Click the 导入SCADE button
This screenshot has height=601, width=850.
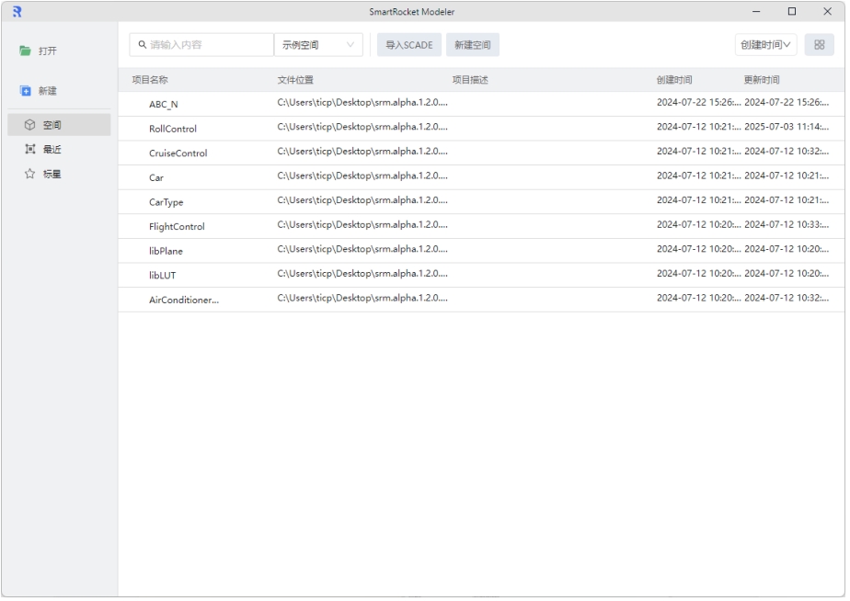coord(411,45)
